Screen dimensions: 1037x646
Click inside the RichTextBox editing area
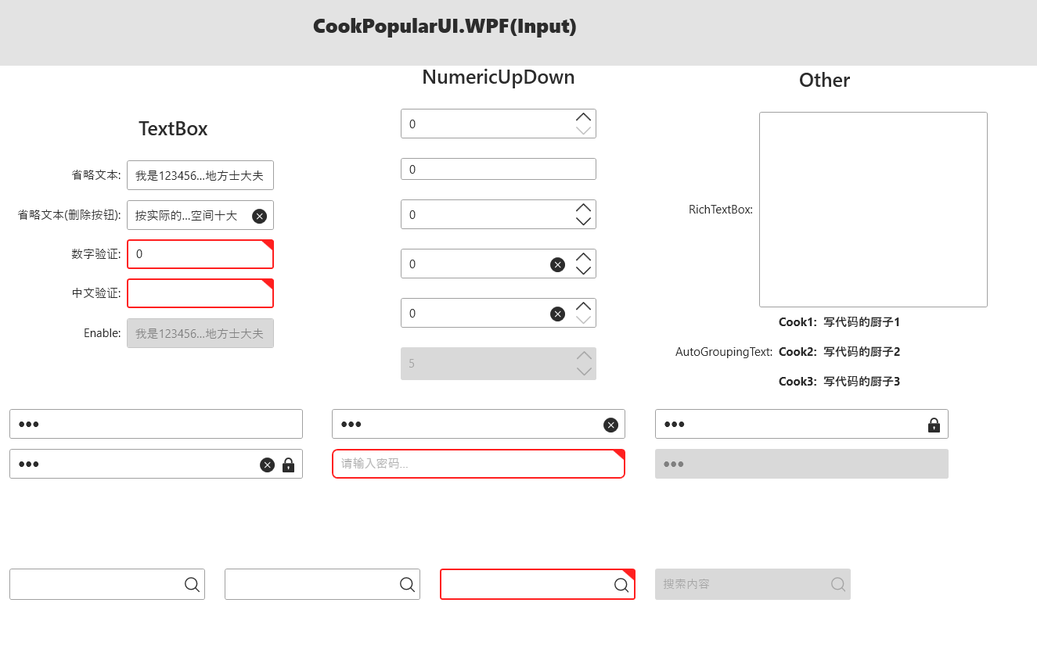tap(873, 210)
